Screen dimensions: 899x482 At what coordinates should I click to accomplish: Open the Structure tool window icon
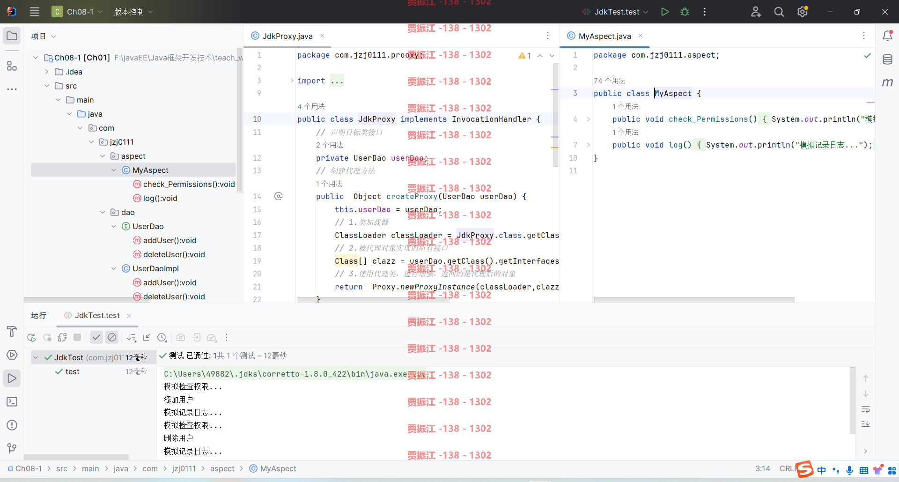pyautogui.click(x=12, y=66)
